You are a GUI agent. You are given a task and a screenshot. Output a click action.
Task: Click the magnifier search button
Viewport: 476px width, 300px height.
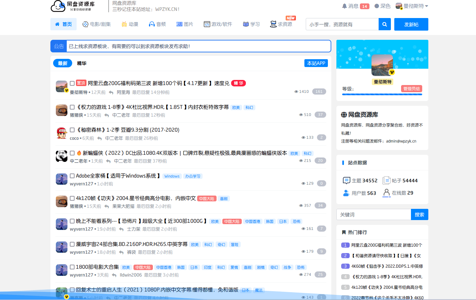[x=384, y=24]
